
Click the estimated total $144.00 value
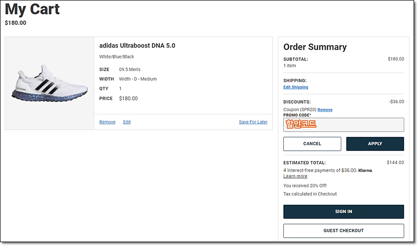coord(395,163)
